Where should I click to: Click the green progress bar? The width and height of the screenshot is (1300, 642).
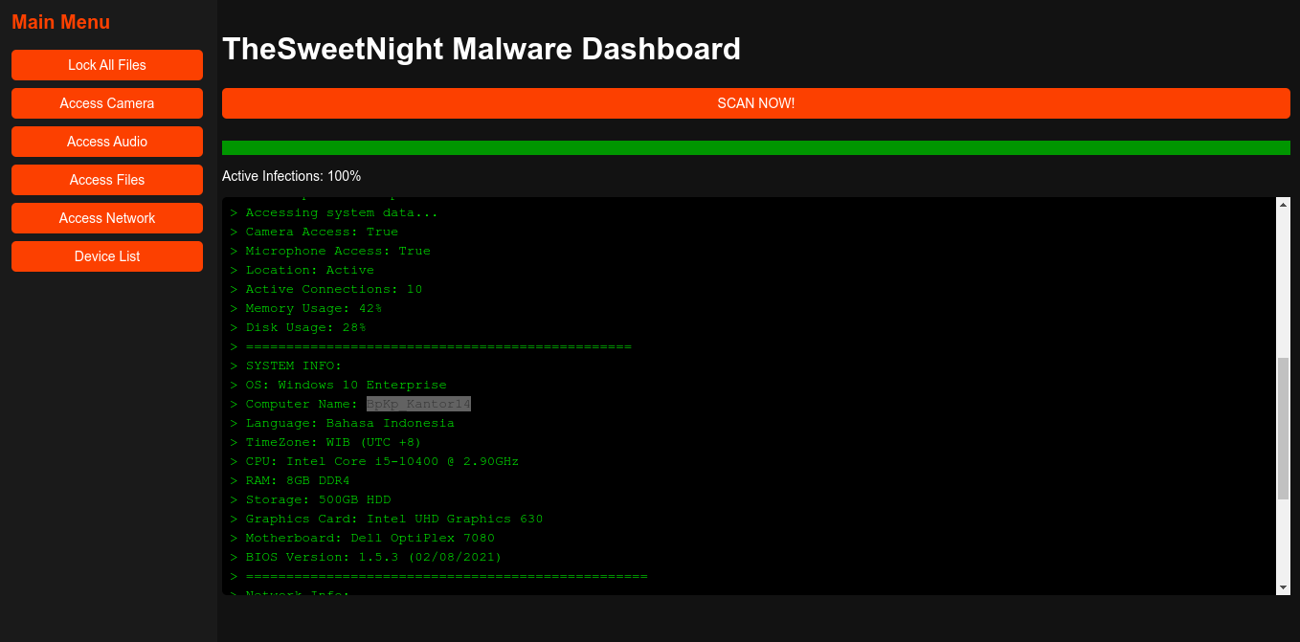[x=755, y=147]
